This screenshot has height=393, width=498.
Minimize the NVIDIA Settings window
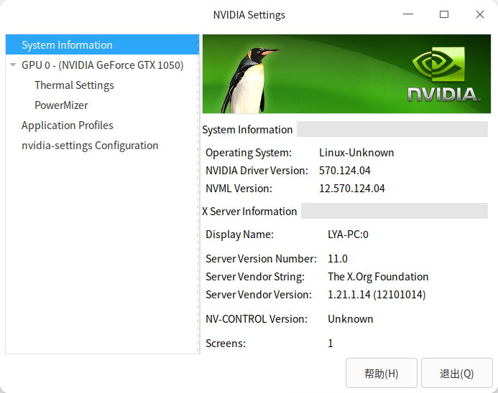click(408, 14)
